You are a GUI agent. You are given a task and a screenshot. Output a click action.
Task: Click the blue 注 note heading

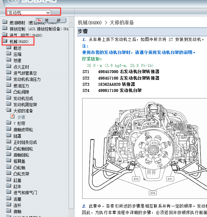point(85,46)
